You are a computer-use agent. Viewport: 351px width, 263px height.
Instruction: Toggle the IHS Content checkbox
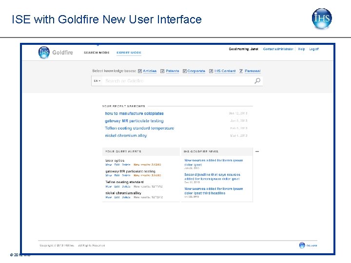tap(211, 71)
